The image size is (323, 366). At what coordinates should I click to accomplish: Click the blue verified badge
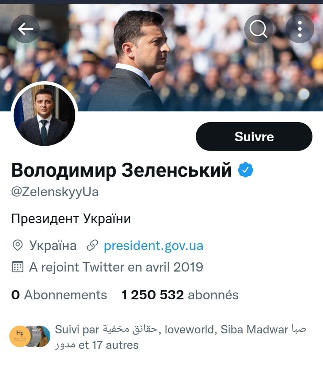(x=246, y=170)
